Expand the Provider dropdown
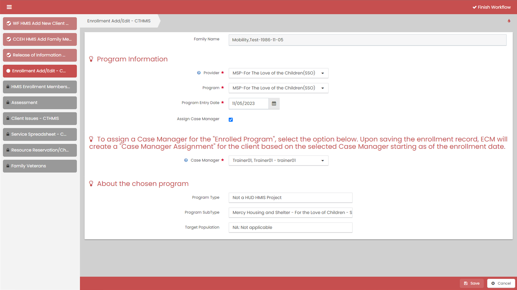The width and height of the screenshot is (517, 290). click(278, 73)
